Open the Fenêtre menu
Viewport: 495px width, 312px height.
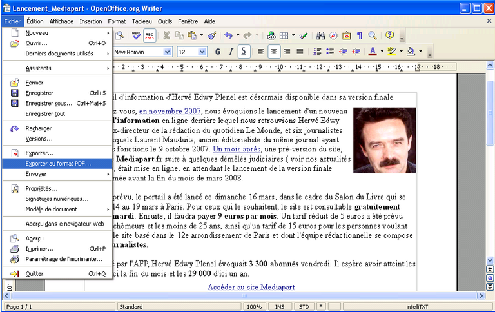188,21
